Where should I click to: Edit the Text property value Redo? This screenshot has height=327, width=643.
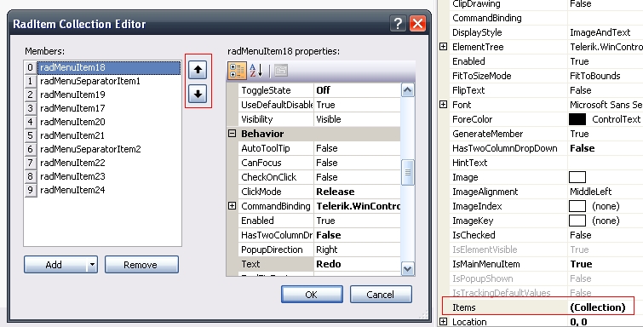coord(358,264)
